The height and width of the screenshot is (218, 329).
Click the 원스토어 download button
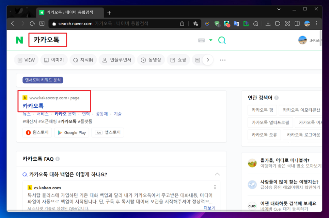[37, 132]
